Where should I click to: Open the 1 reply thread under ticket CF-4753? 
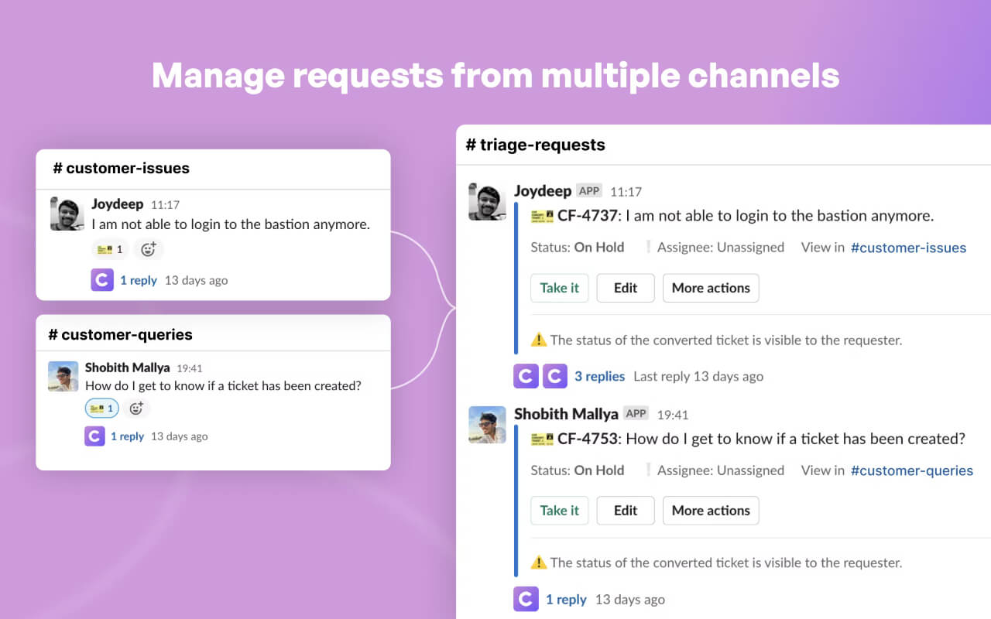[566, 599]
